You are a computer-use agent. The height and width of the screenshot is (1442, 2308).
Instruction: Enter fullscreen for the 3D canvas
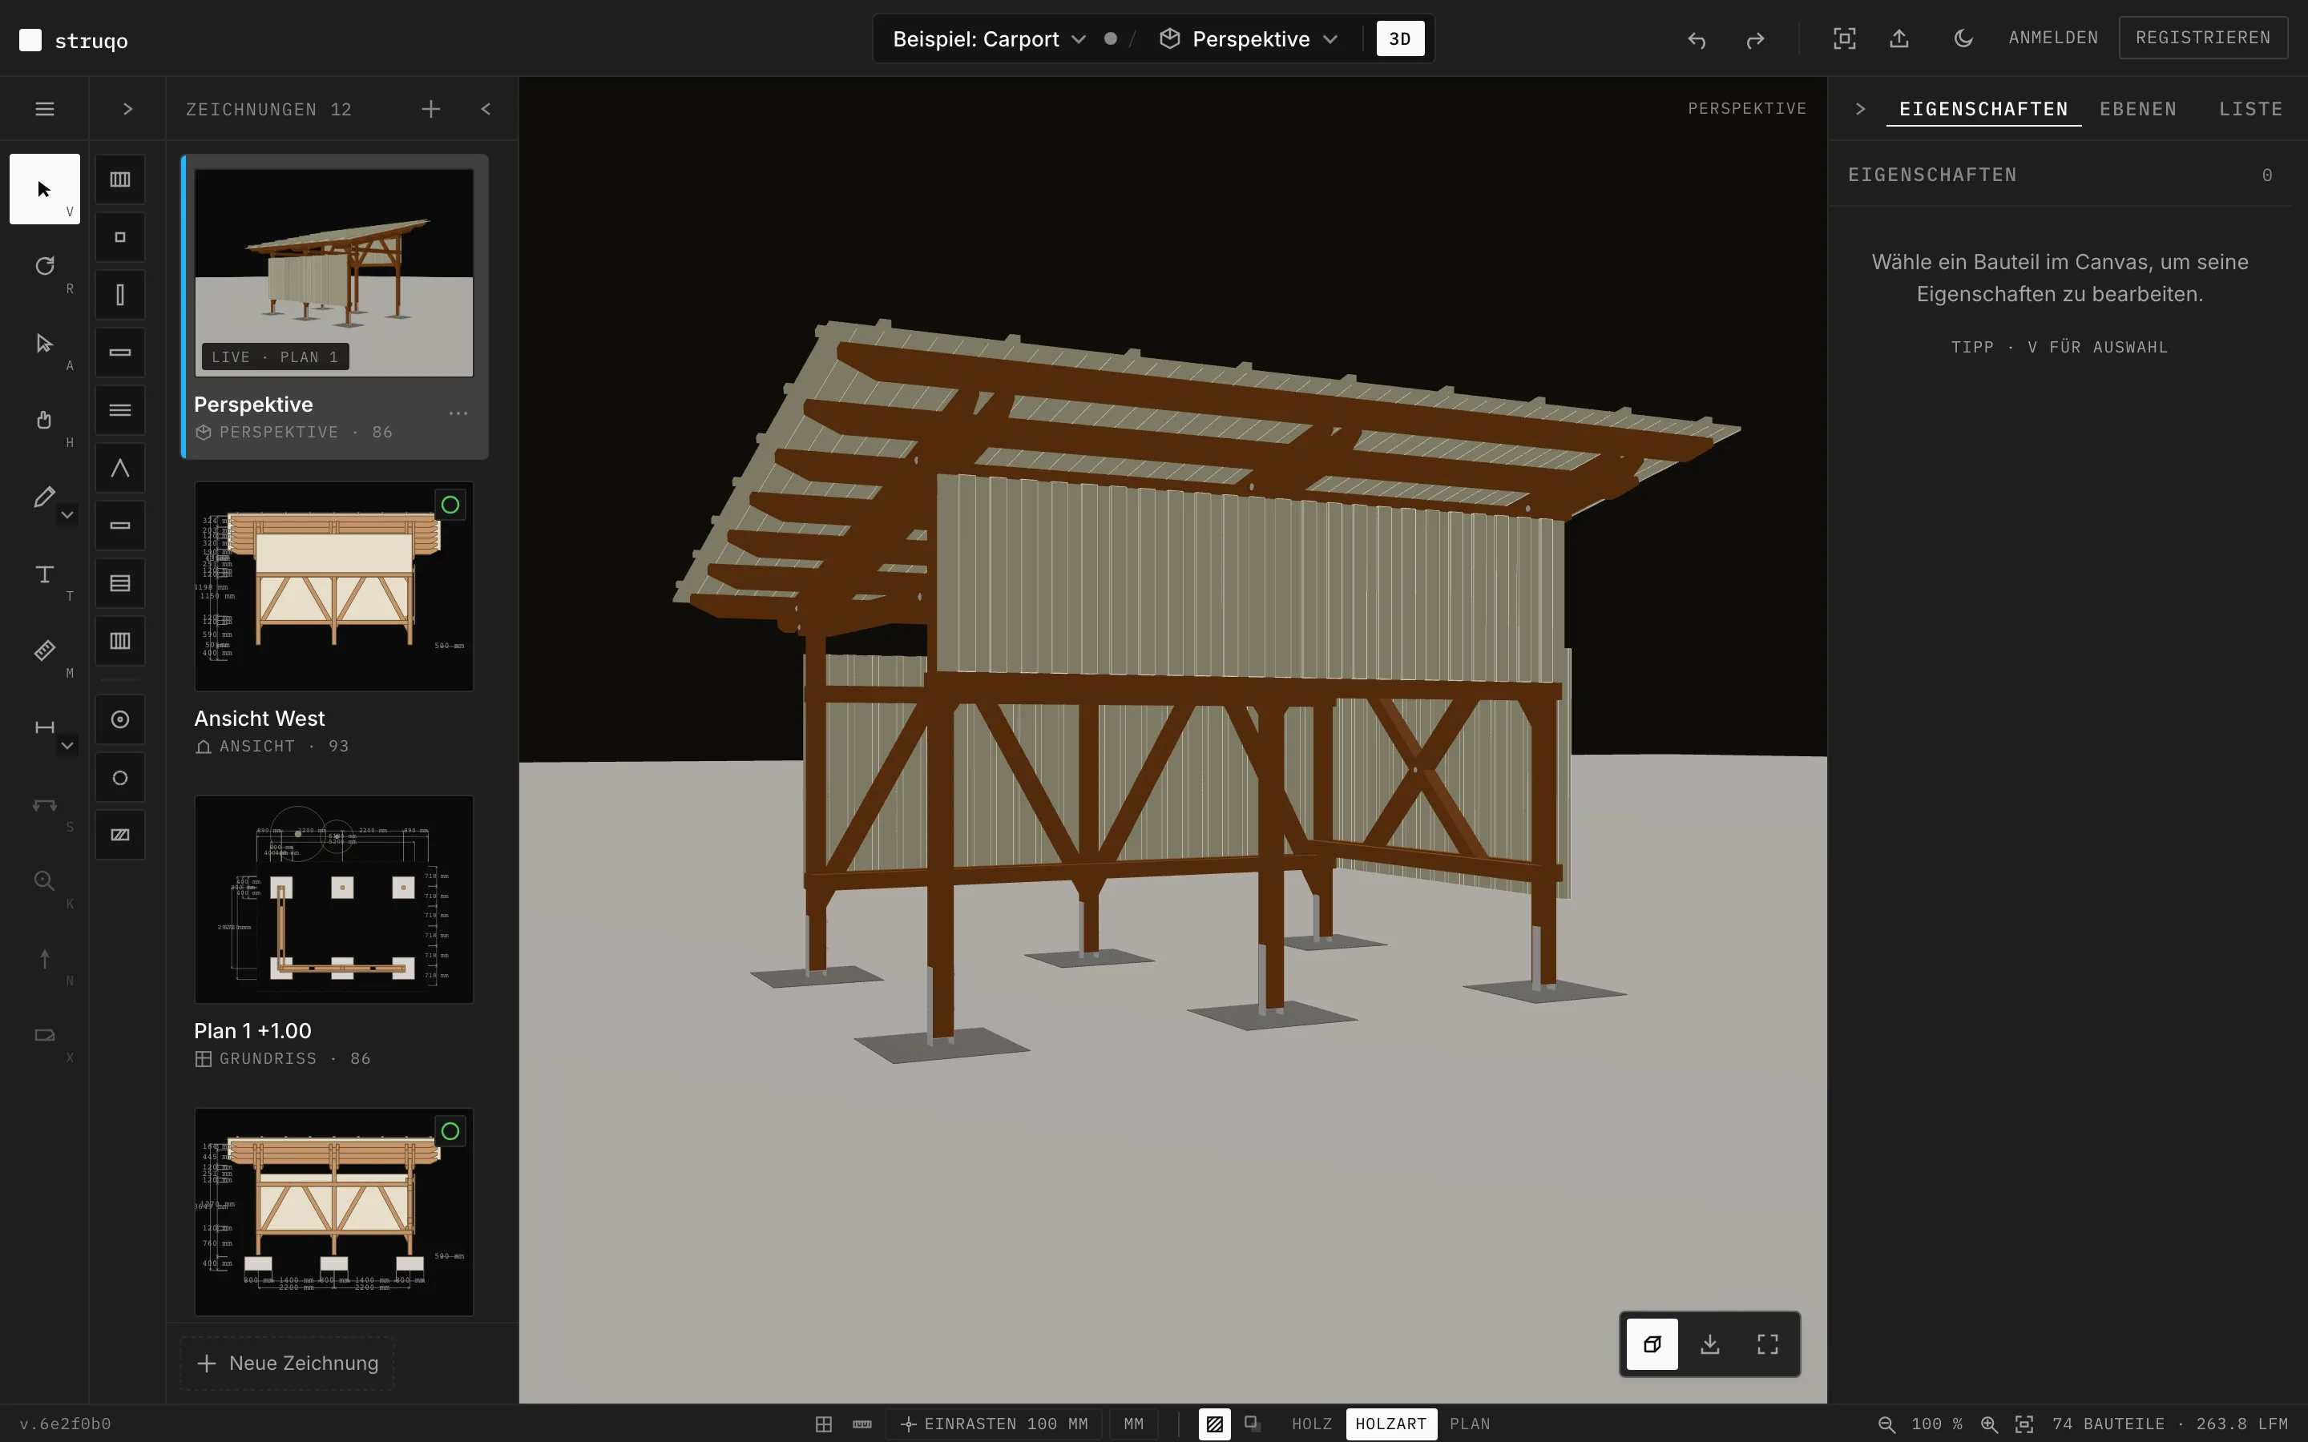pos(1767,1343)
